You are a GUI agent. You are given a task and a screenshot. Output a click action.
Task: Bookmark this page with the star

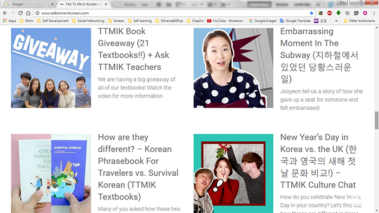click(x=311, y=13)
